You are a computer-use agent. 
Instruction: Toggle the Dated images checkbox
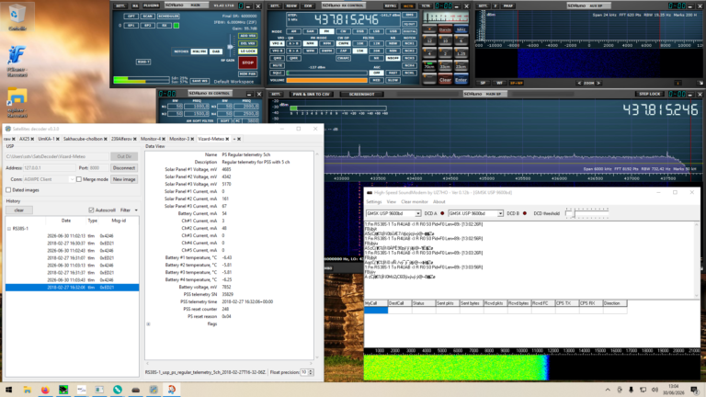(8, 190)
